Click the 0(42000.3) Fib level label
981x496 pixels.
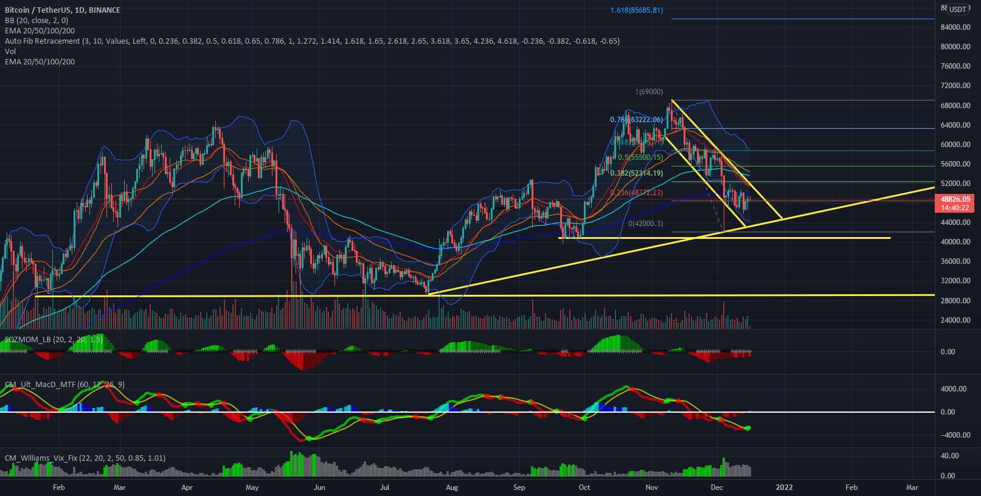point(645,224)
